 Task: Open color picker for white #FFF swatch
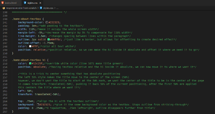pyautogui.click(x=30, y=46)
